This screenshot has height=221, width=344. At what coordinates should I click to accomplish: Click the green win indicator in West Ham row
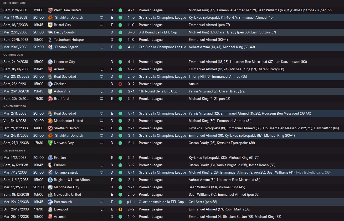[120, 10]
